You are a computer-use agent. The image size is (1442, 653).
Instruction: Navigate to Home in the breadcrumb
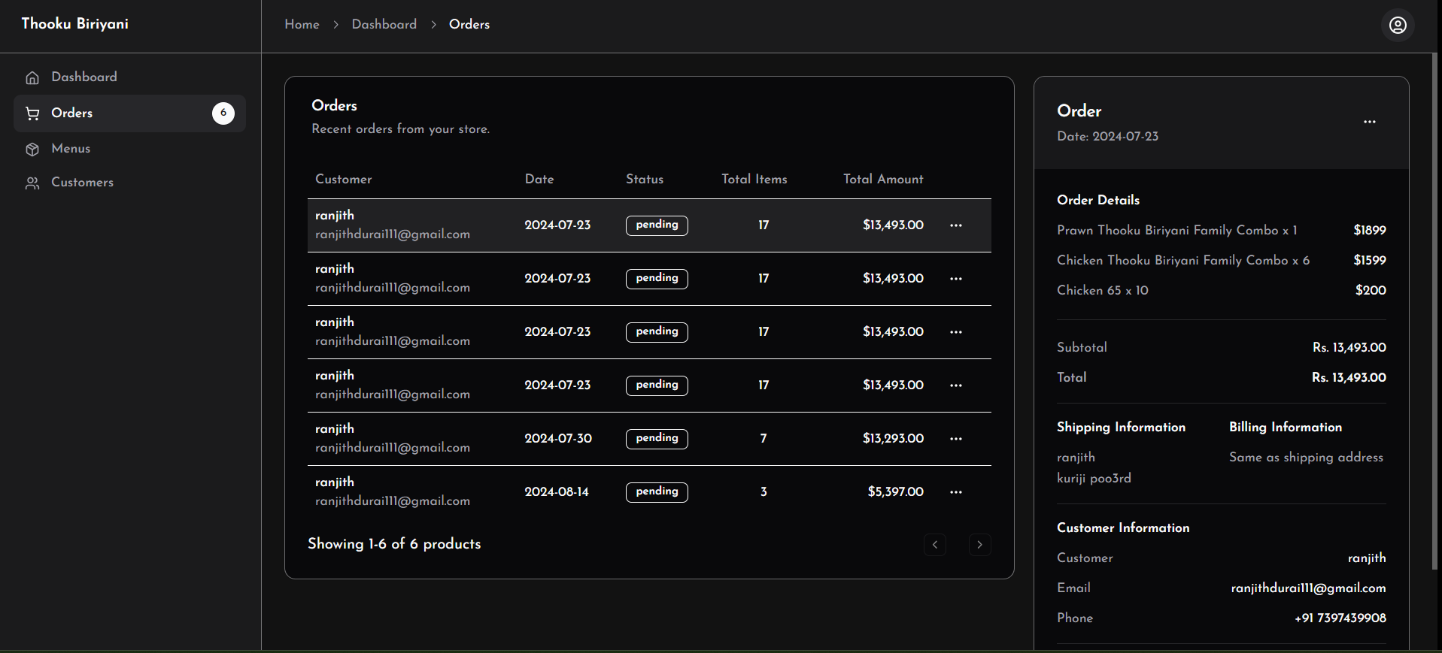(302, 25)
